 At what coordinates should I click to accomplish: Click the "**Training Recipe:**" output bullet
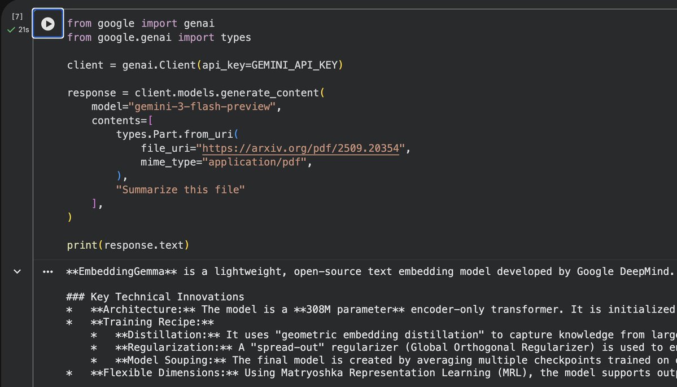[x=152, y=322]
